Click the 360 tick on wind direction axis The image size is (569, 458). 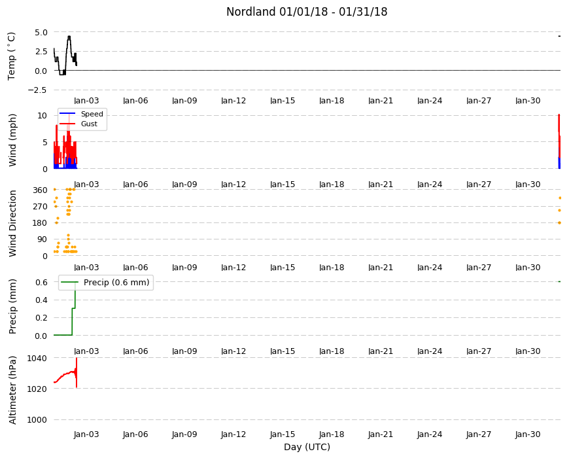[x=40, y=190]
